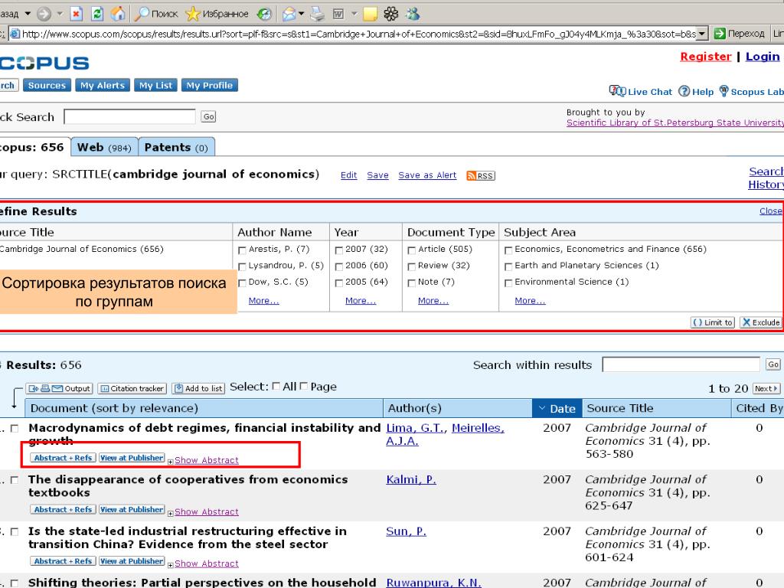Expand Show Abstract for the cooperatives article
The width and height of the screenshot is (784, 588).
206,512
